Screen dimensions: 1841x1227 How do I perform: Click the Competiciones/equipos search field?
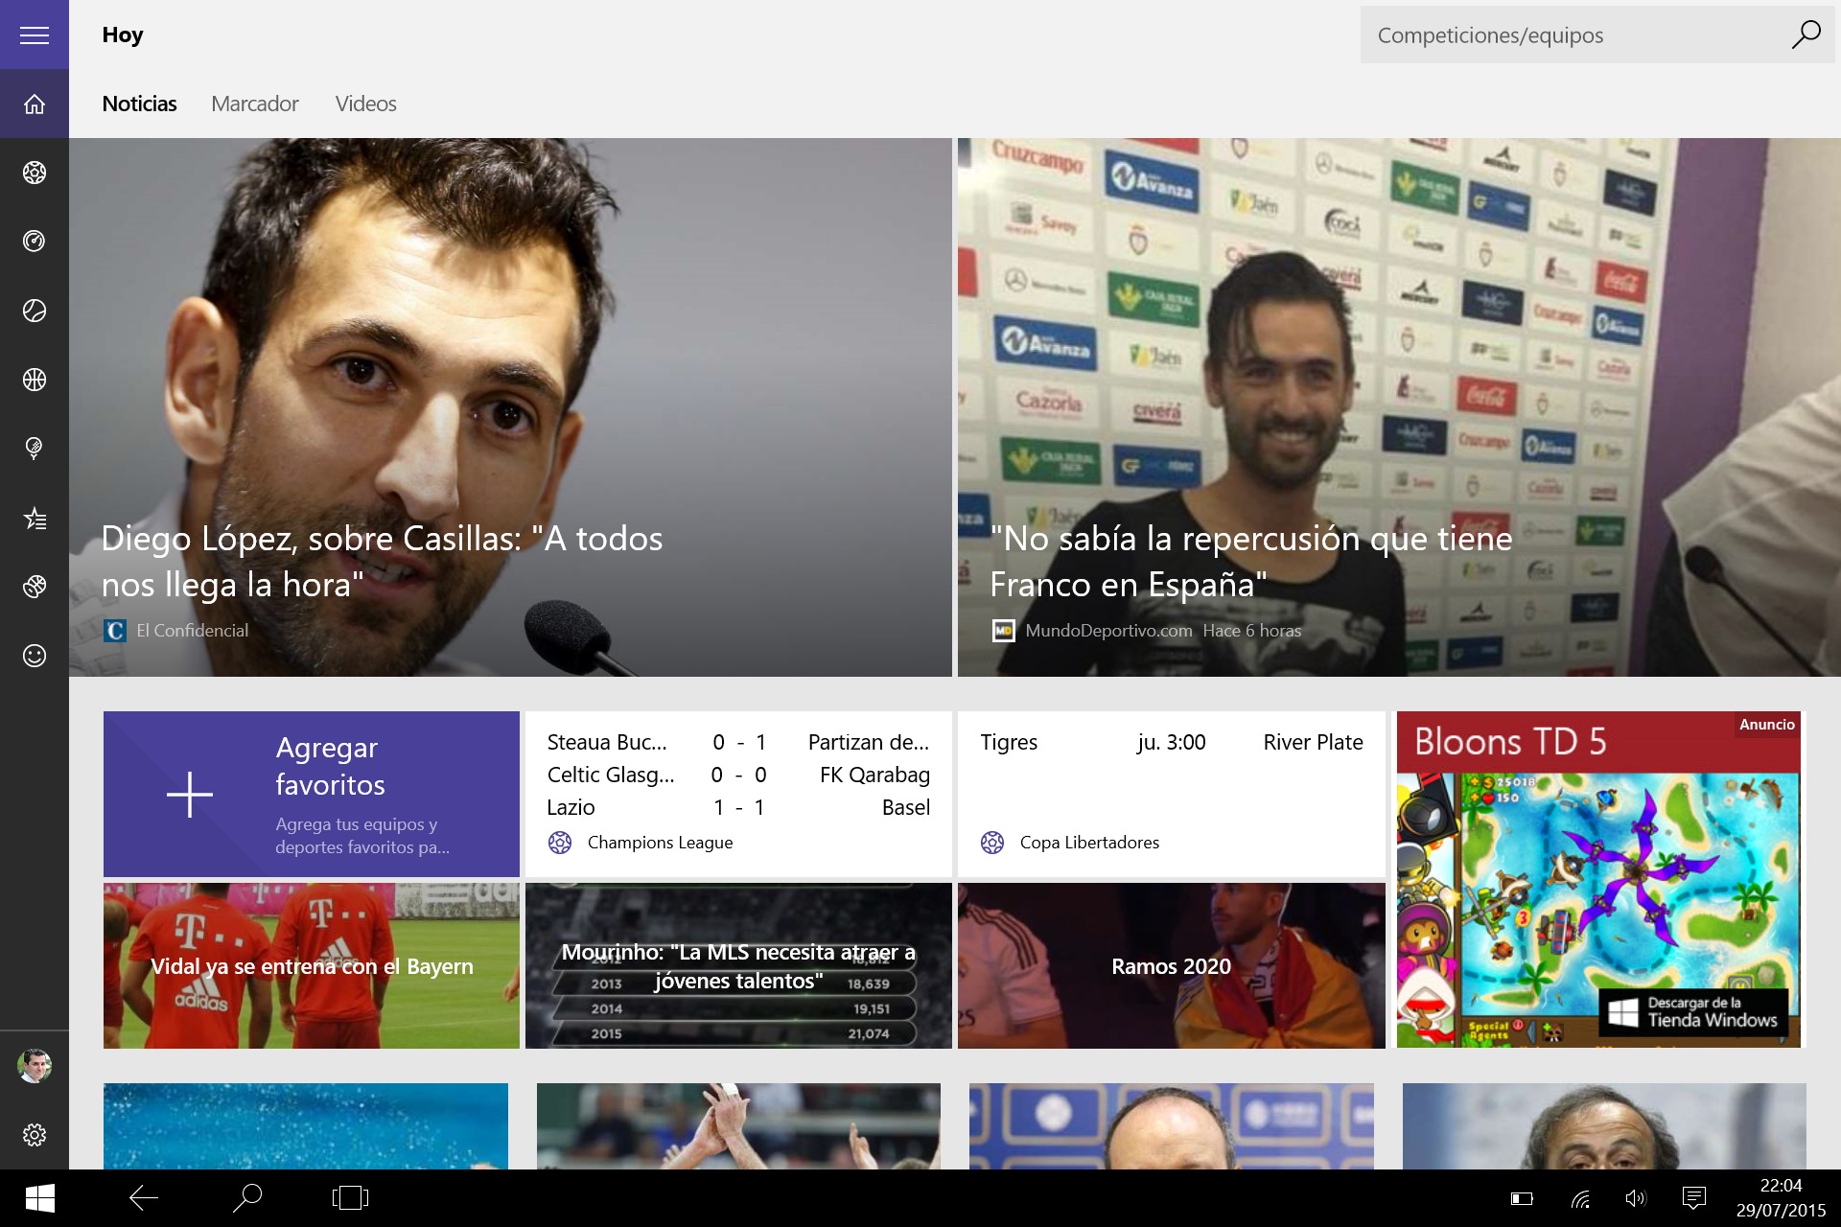pos(1573,35)
